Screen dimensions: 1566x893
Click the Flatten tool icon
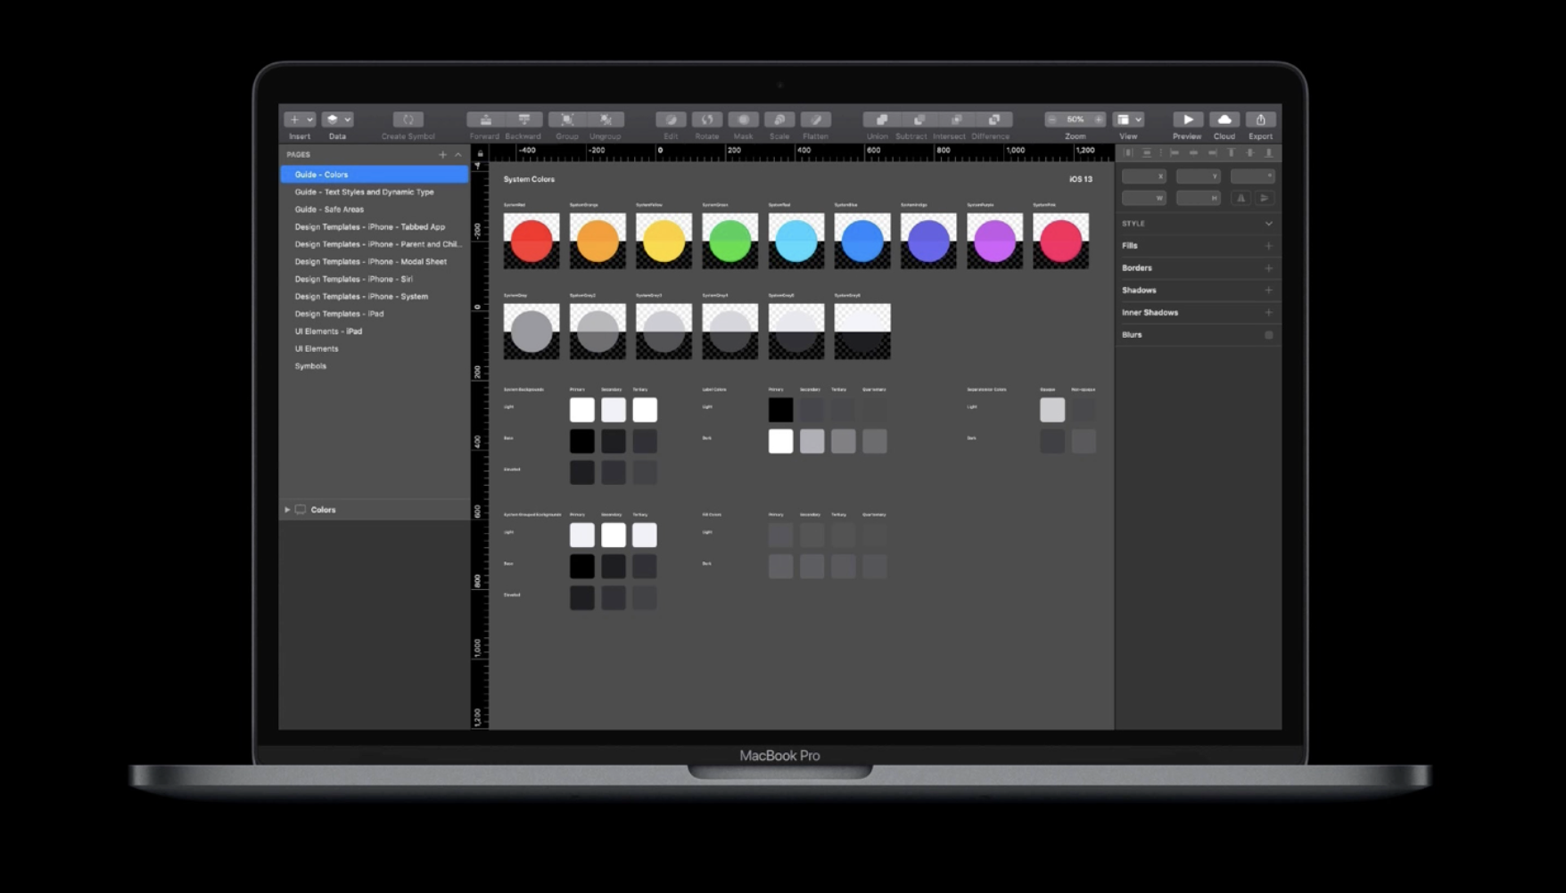[x=815, y=119]
